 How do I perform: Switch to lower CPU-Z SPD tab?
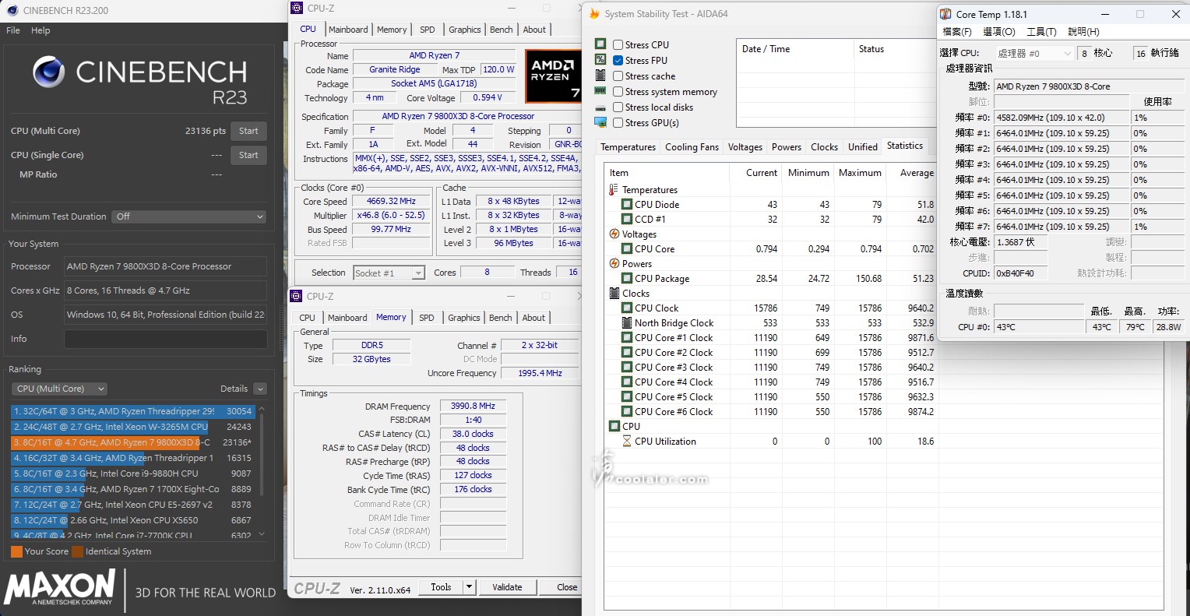(426, 318)
